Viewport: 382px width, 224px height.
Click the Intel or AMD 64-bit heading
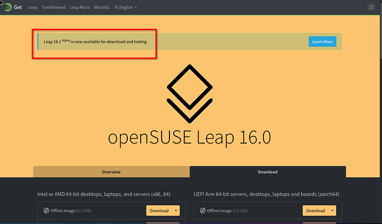pyautogui.click(x=104, y=194)
